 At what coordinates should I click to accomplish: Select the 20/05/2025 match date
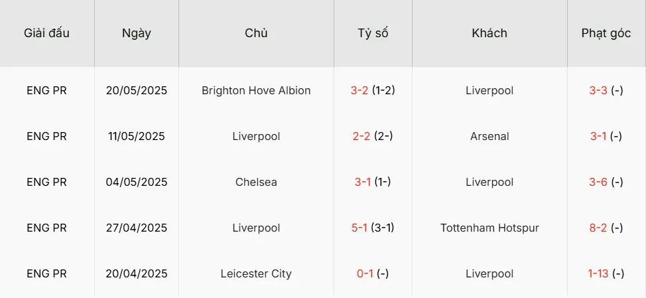tap(137, 90)
